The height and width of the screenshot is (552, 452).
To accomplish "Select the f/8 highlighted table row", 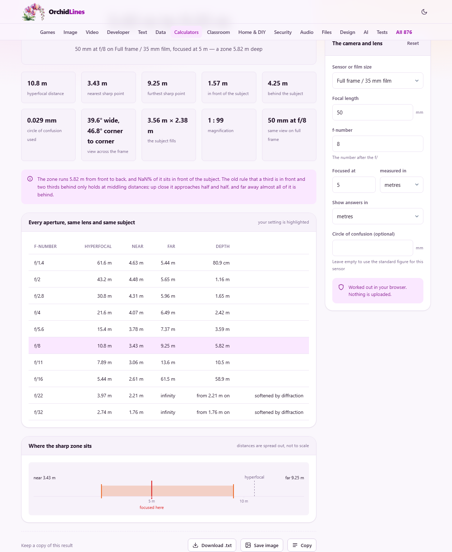I will [168, 345].
